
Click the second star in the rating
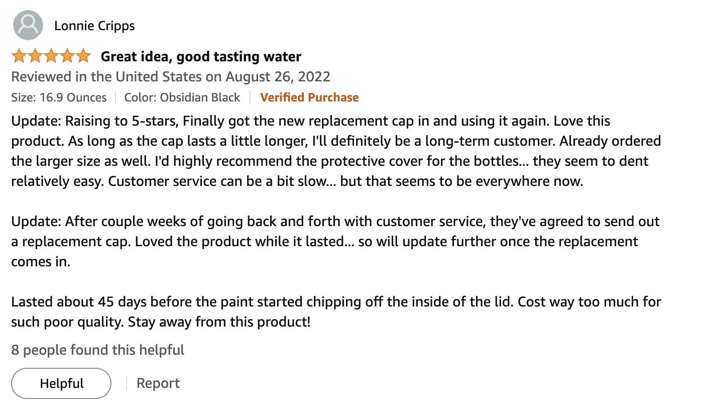35,56
